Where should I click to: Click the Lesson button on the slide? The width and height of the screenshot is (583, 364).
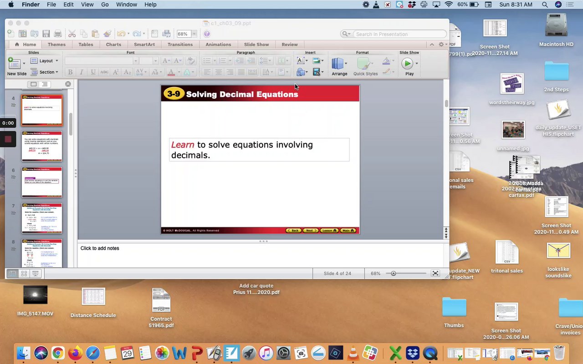329,231
